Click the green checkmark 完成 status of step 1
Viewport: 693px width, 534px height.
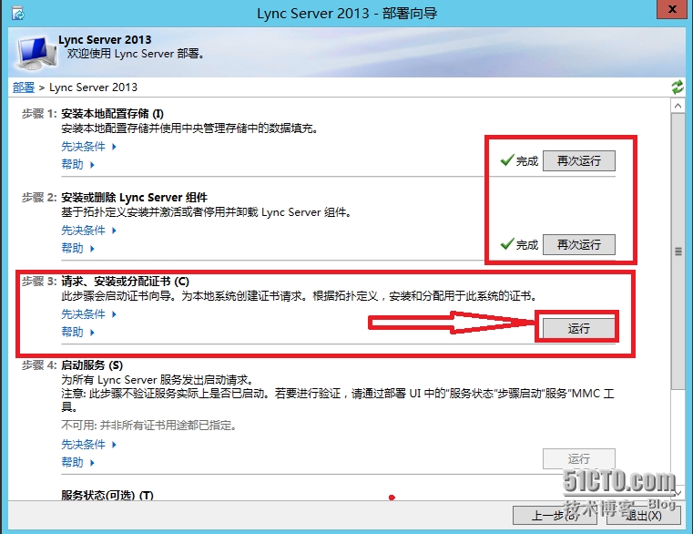click(519, 160)
